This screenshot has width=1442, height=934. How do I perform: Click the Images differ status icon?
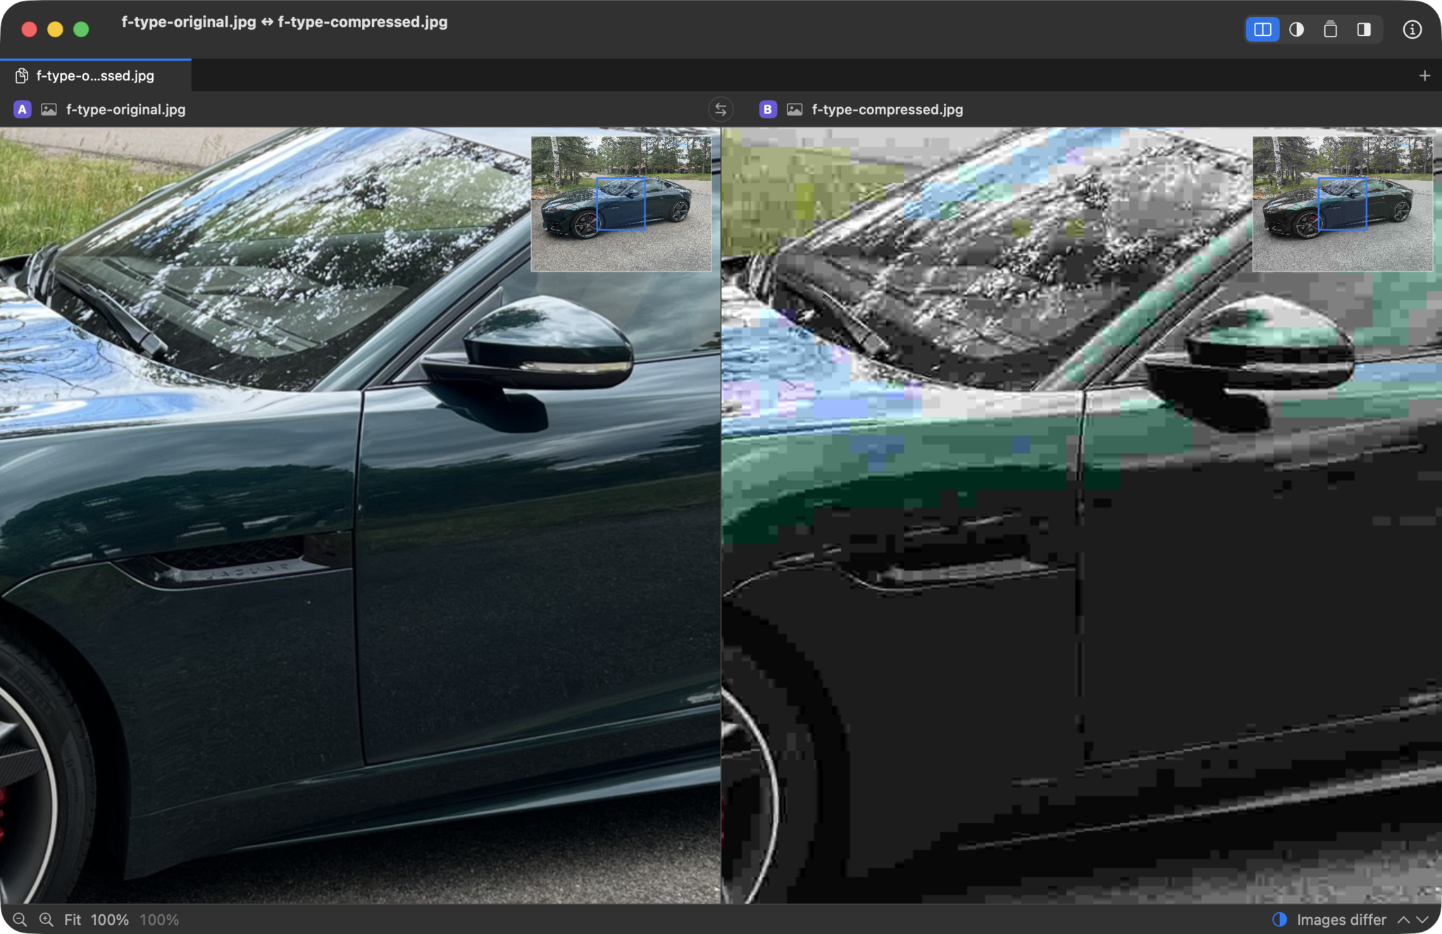click(1279, 919)
